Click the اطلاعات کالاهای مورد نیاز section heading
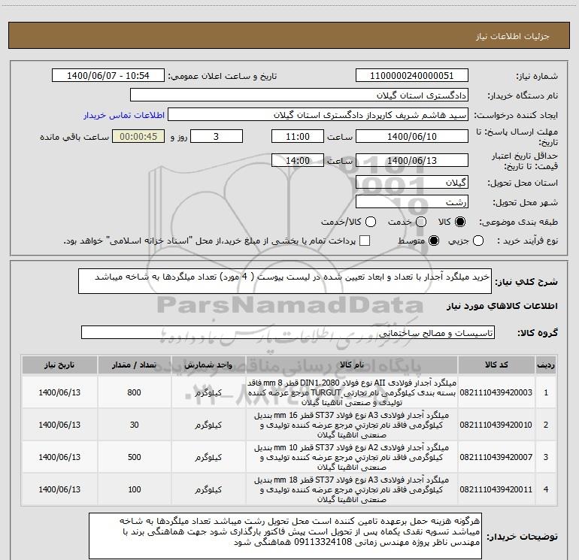The height and width of the screenshot is (560, 579). (502, 306)
